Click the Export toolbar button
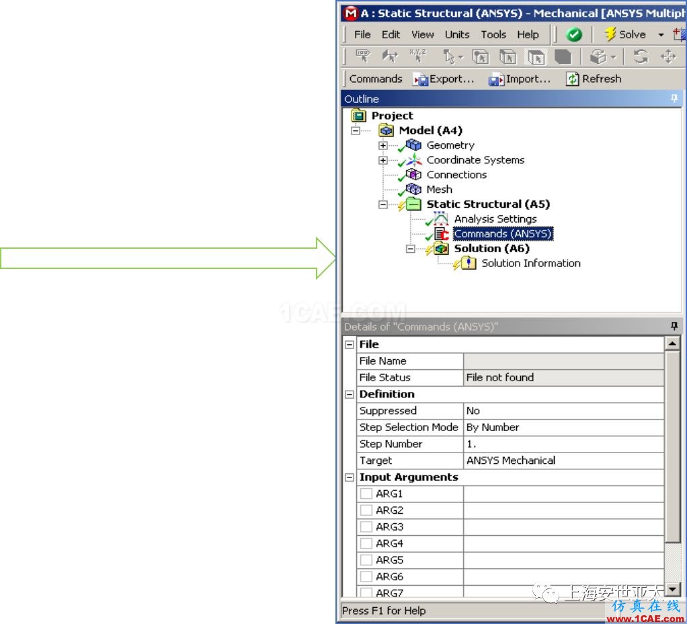The width and height of the screenshot is (687, 624). pos(444,79)
